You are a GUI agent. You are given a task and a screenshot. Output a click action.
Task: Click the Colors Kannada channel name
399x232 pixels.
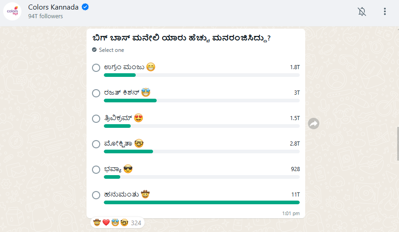click(x=53, y=7)
